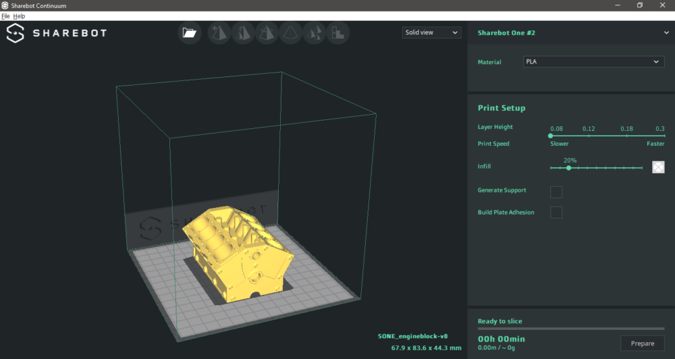Image resolution: width=675 pixels, height=359 pixels.
Task: Open the Material PLA dropdown
Action: point(593,62)
